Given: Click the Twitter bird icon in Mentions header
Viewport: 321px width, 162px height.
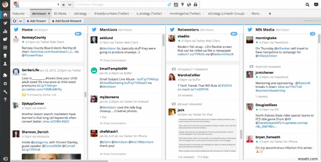Looking at the screenshot, I should click(94, 30).
